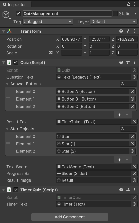Click the Add Component button
This screenshot has width=139, height=223.
click(70, 217)
